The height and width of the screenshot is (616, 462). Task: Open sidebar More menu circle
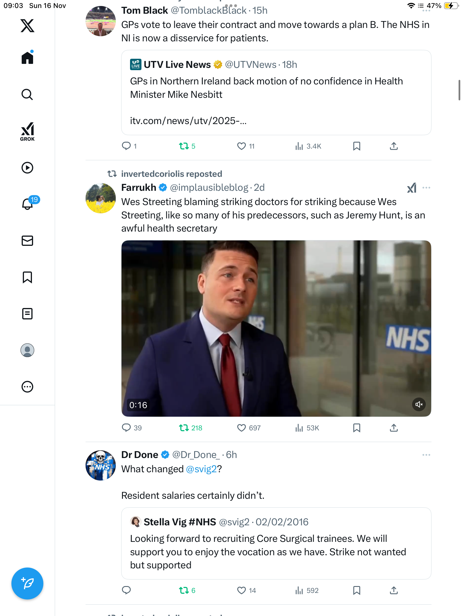27,387
